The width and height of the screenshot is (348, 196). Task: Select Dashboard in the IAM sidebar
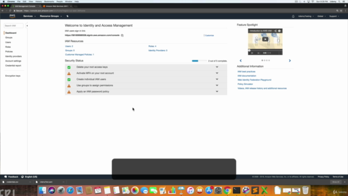(11, 33)
